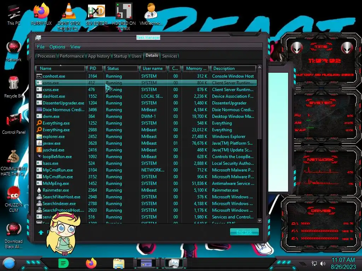Click the Start orb button

tap(9, 263)
